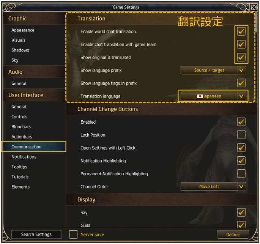Open the Channel Order dropdown
This screenshot has height=244, width=260.
(241, 187)
